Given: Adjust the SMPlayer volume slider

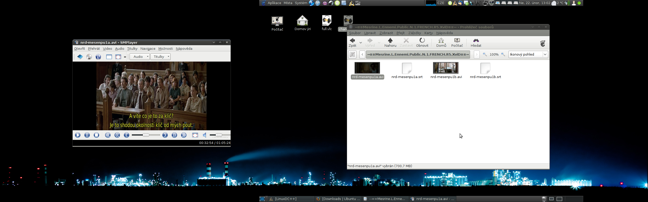Looking at the screenshot, I should tap(220, 135).
